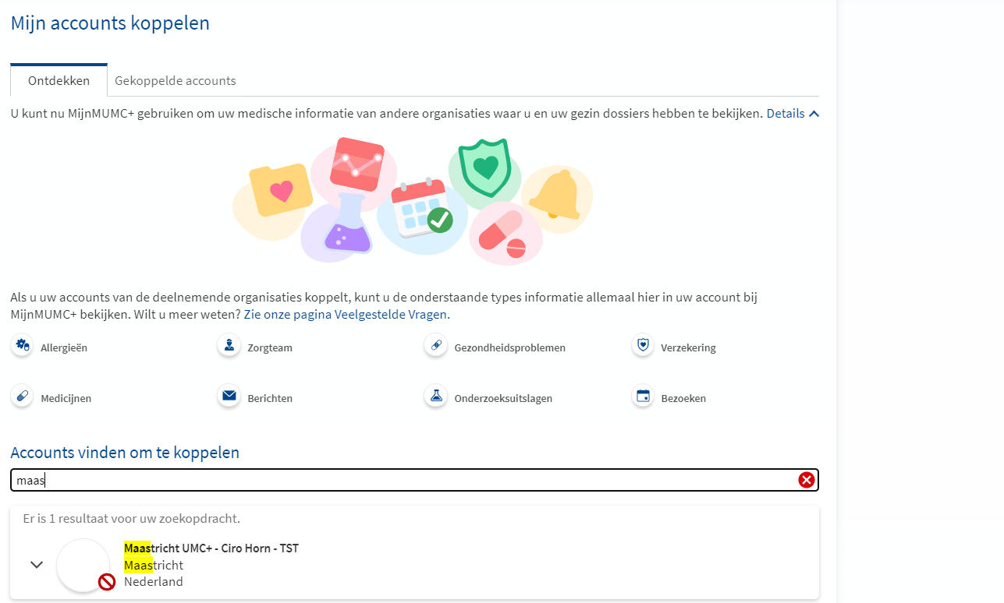
Task: Select the Ontdekken tab
Action: click(59, 80)
